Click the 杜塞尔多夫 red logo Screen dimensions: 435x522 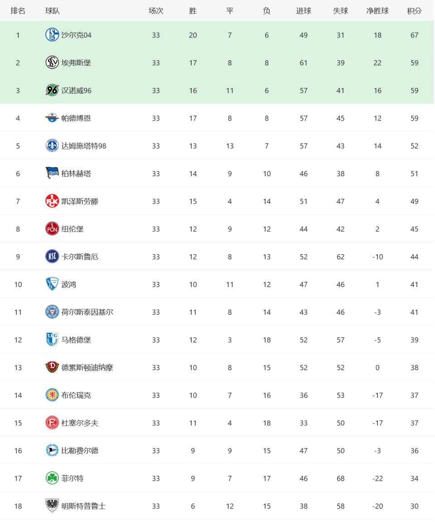(52, 423)
